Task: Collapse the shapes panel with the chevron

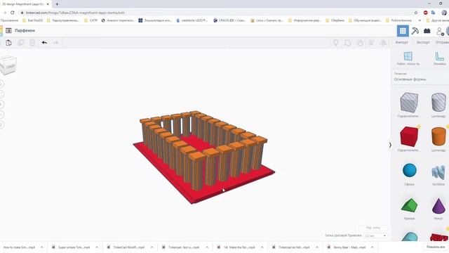Action: pos(390,145)
